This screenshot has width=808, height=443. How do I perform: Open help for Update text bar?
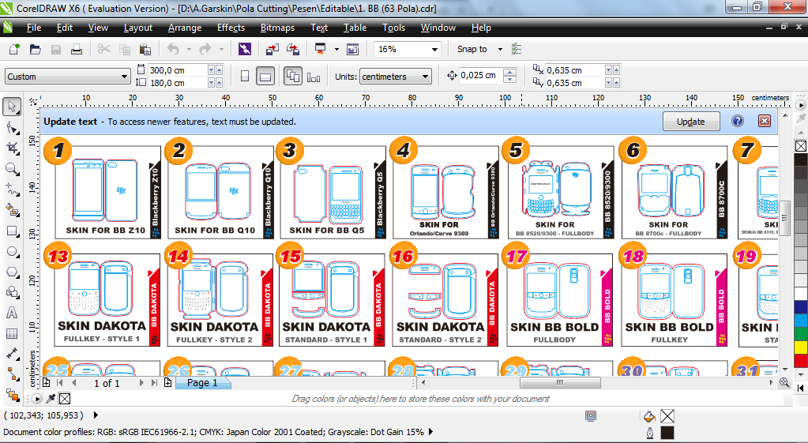(x=738, y=121)
